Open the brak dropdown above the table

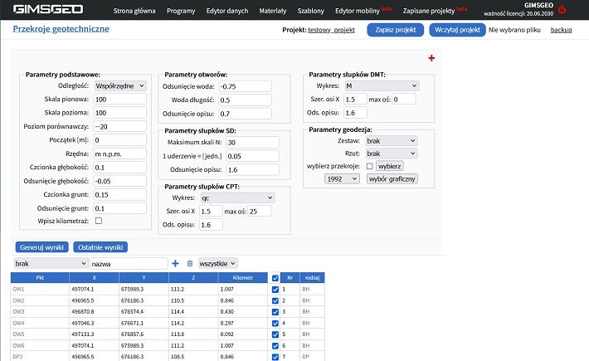click(51, 264)
